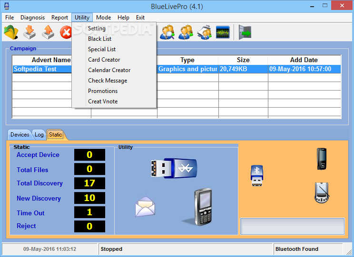Close the BlueLivePro window
The width and height of the screenshot is (354, 257).
pyautogui.click(x=342, y=6)
